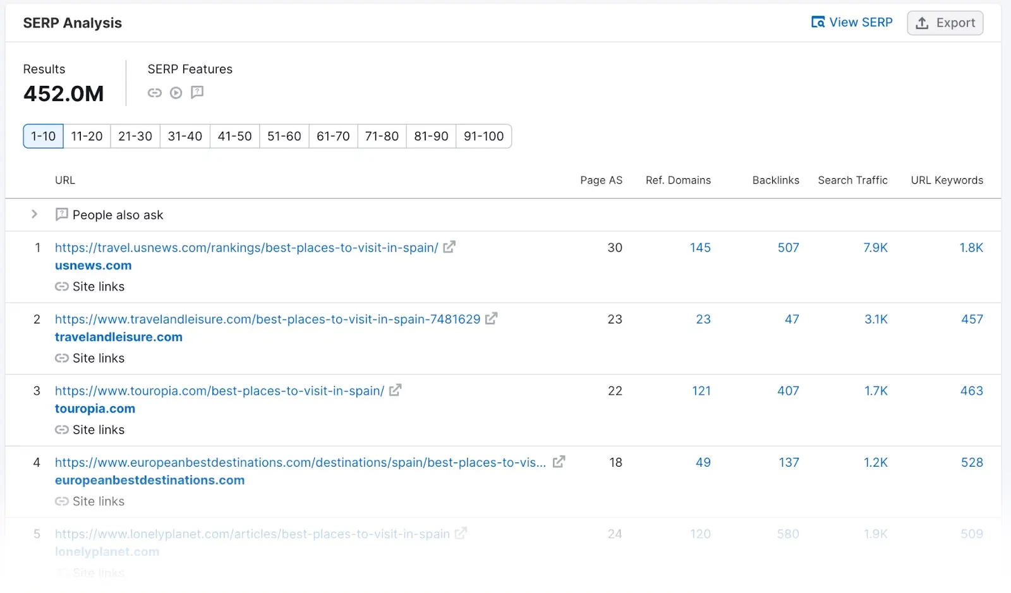Click the Site links icon under usnews.com
The width and height of the screenshot is (1011, 593).
[x=61, y=286]
